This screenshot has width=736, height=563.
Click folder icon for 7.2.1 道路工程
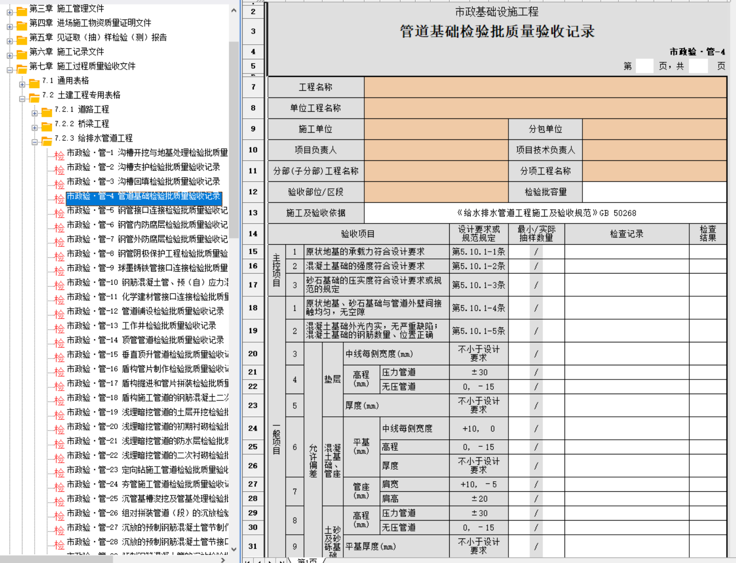tap(47, 112)
